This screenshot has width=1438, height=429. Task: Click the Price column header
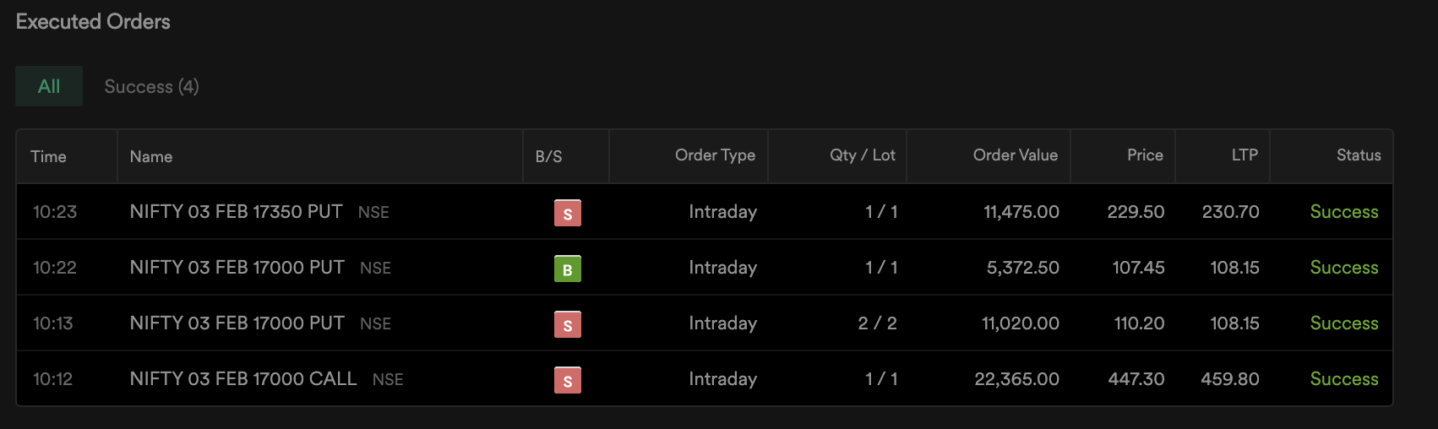point(1145,155)
